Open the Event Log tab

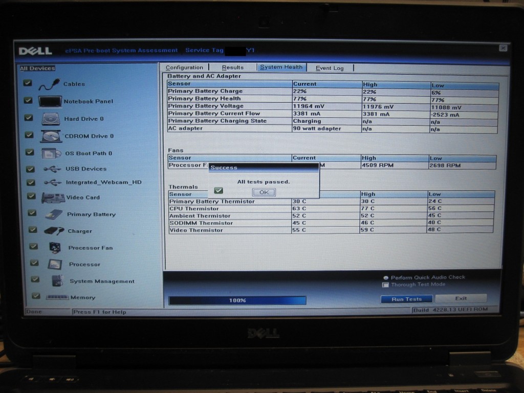(x=330, y=68)
